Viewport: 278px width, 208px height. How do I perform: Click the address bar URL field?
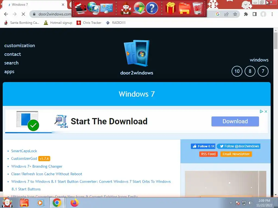tap(55, 14)
